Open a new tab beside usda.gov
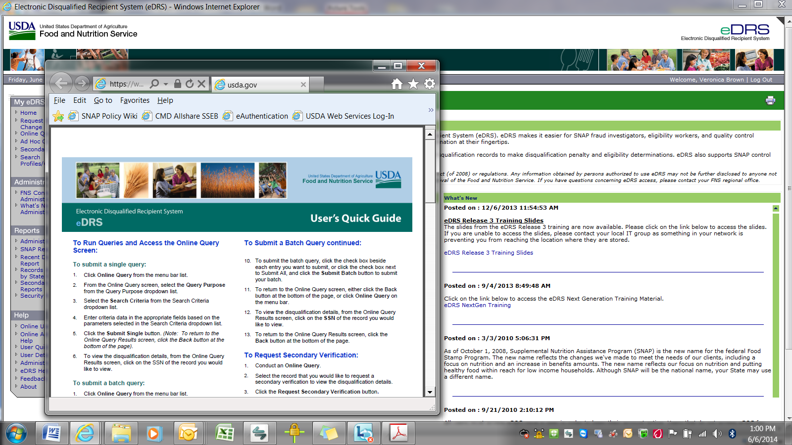792x445 pixels. point(317,85)
